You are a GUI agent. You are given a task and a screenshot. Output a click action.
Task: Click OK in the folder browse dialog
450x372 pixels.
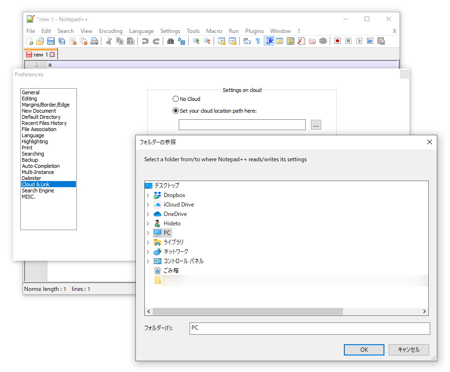[x=364, y=350]
